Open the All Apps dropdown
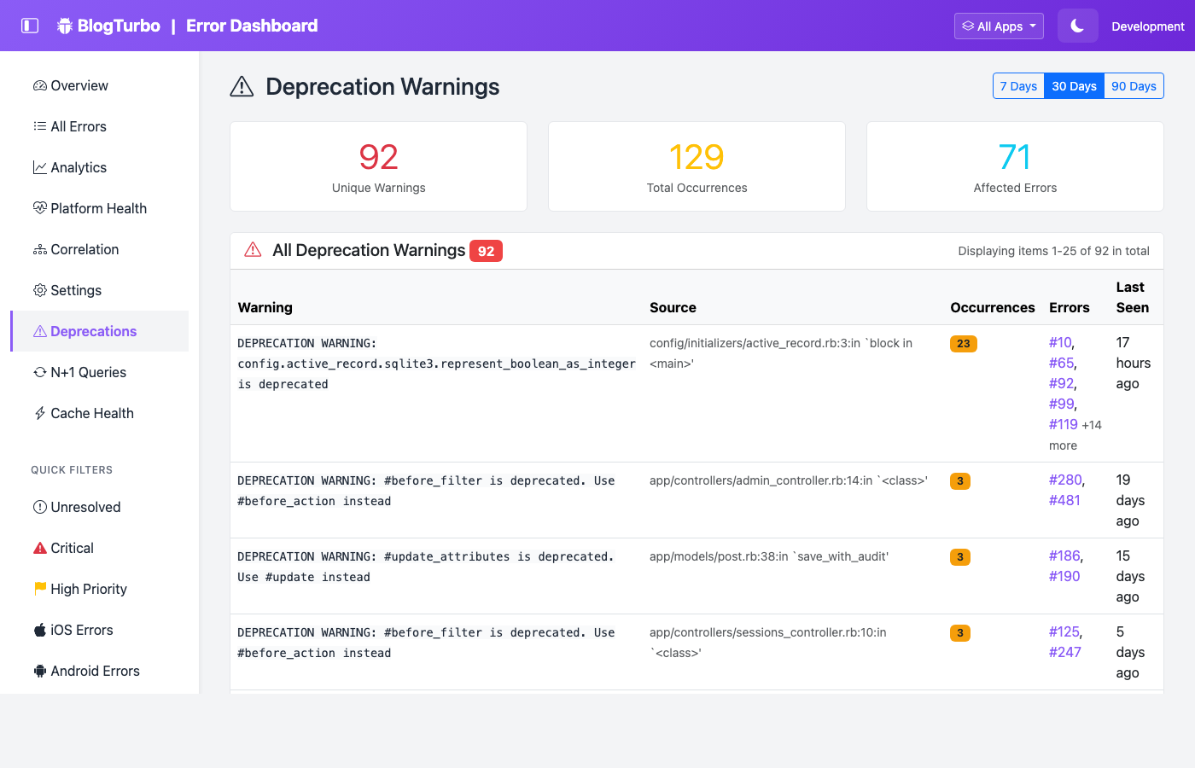 [999, 26]
